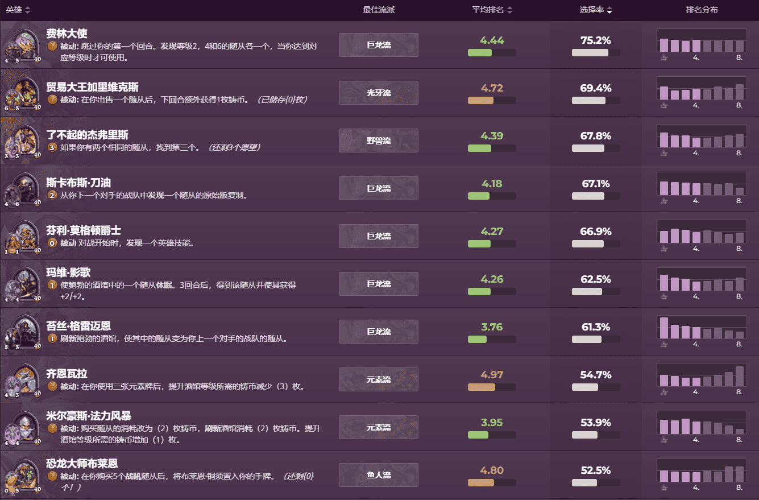Click 苔丝·格雷迈恩 cost-1 coin icon

pyautogui.click(x=52, y=338)
